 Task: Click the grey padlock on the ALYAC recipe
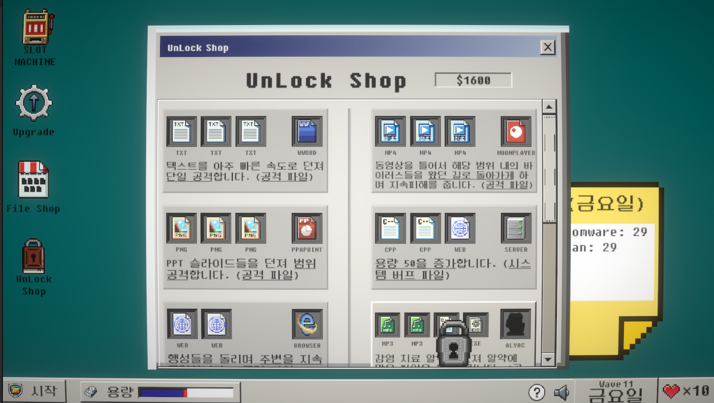click(453, 344)
